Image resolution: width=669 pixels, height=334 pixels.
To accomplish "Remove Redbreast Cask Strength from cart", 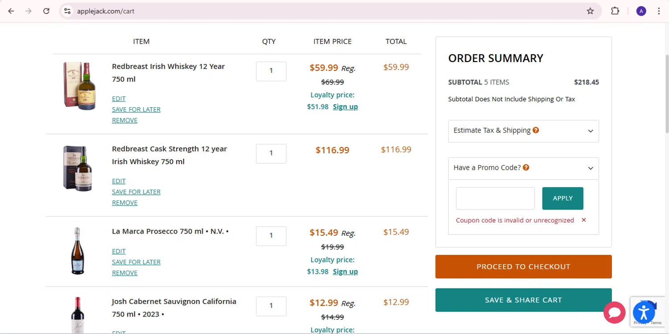I will (x=124, y=203).
